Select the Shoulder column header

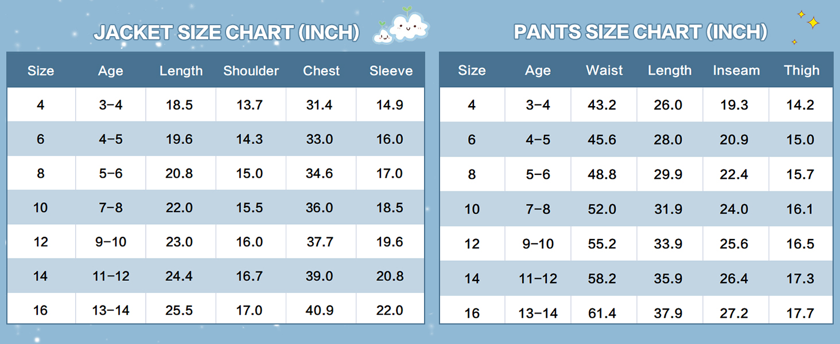click(x=251, y=71)
